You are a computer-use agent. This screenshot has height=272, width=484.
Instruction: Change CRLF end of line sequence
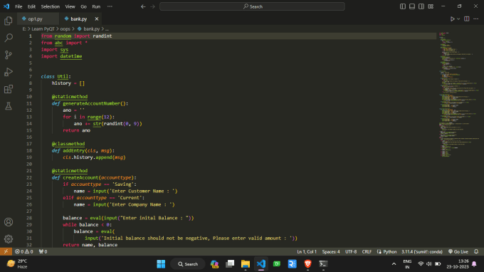pyautogui.click(x=367, y=251)
